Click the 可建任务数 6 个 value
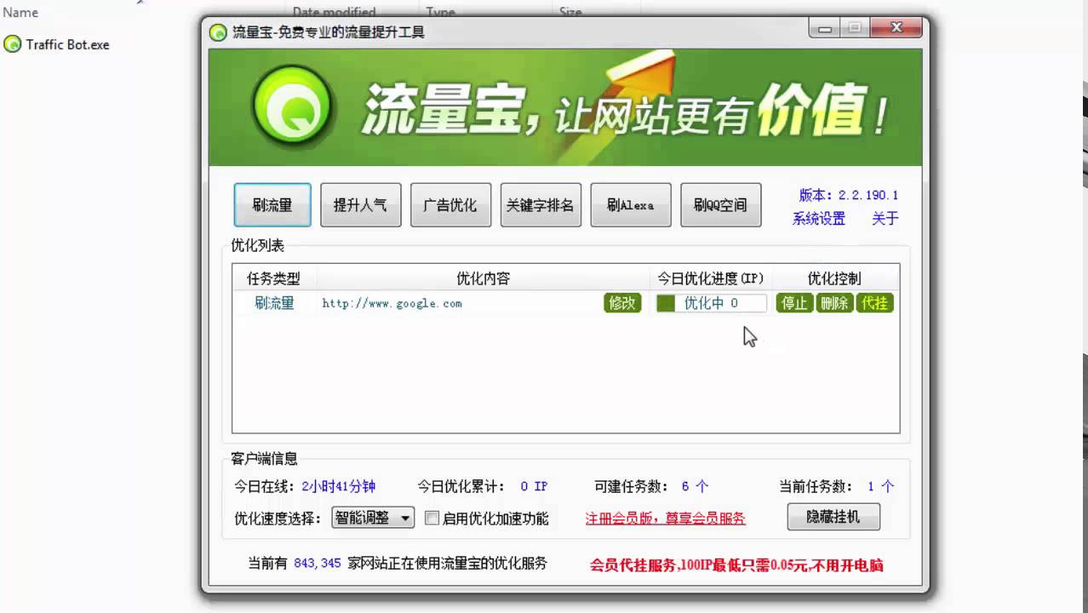Viewport: 1088px width, 613px height. (695, 486)
